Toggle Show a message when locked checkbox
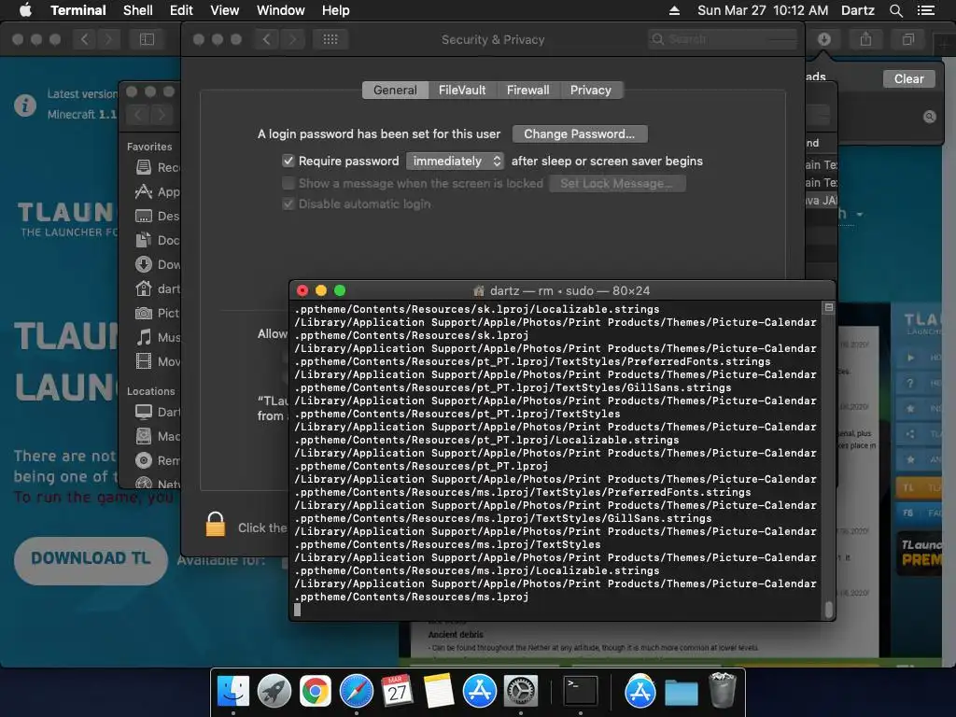Image resolution: width=956 pixels, height=717 pixels. [x=288, y=183]
